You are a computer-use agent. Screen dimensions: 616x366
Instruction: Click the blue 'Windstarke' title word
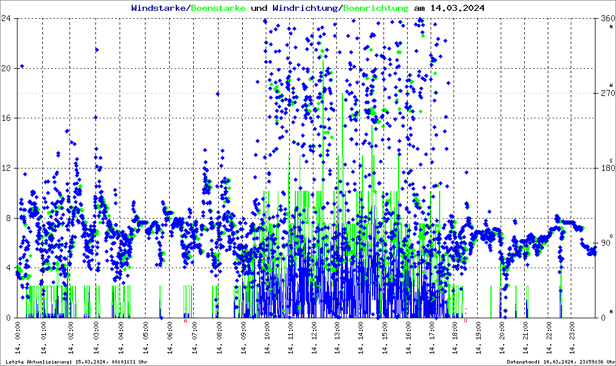[x=158, y=8]
